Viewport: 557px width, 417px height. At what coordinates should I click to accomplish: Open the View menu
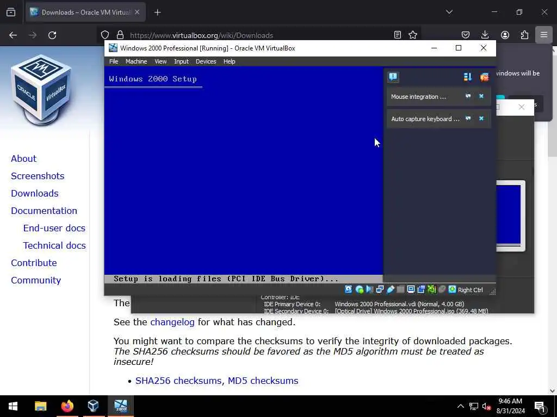point(160,61)
